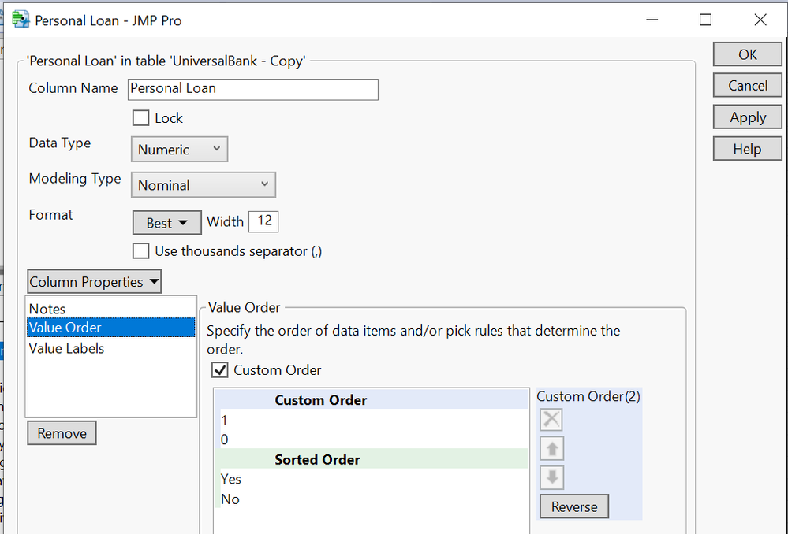Open the Modeling Type dropdown
Image resolution: width=788 pixels, height=534 pixels.
[x=203, y=184]
